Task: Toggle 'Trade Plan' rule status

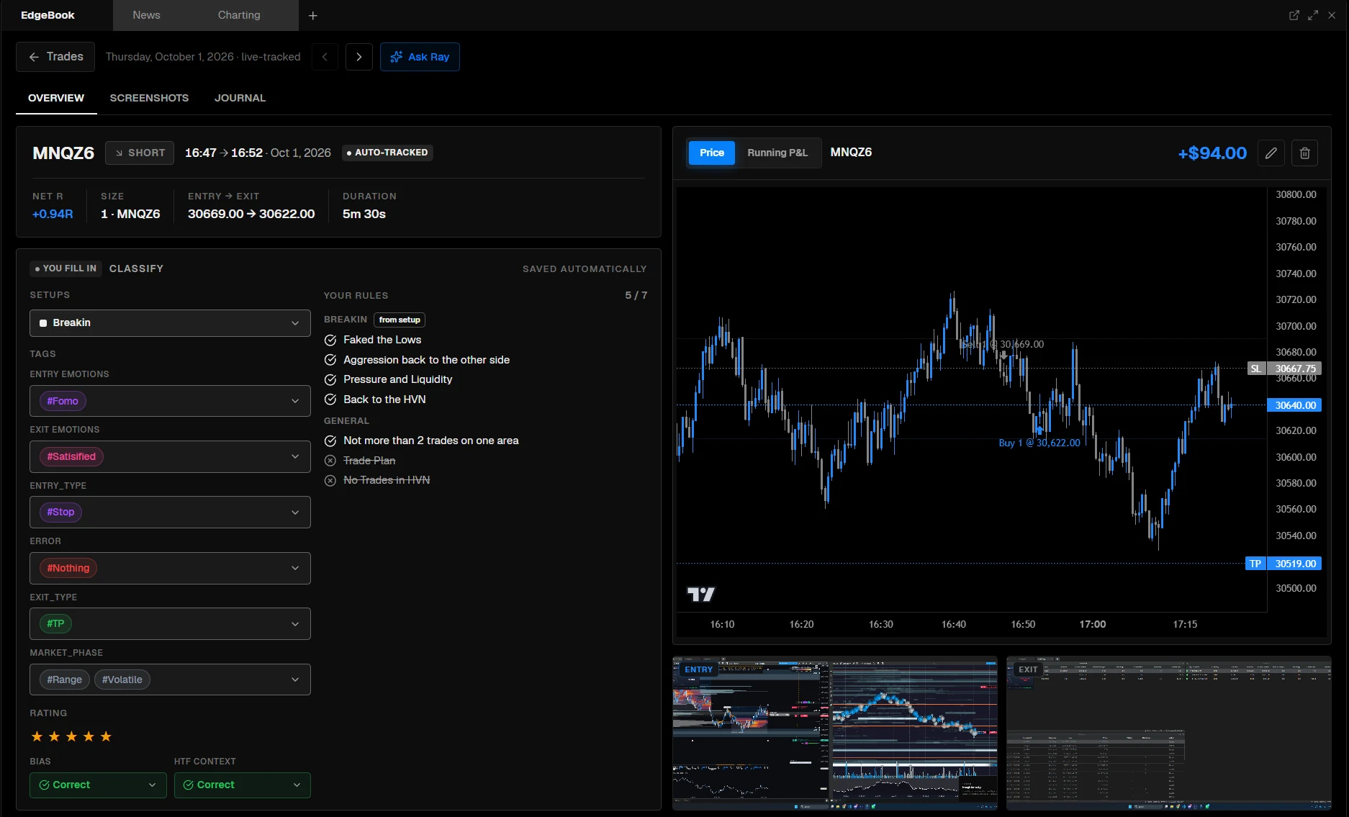Action: (330, 461)
